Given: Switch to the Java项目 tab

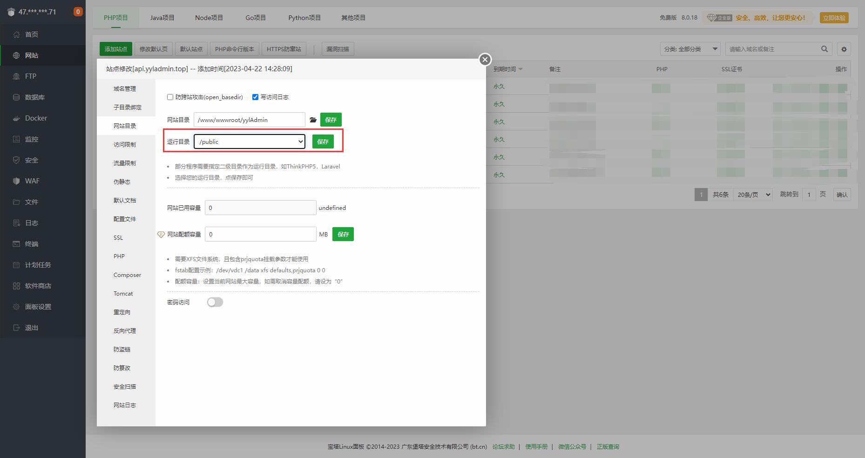Looking at the screenshot, I should coord(162,18).
